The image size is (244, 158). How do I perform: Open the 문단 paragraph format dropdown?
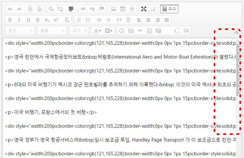coord(20,31)
